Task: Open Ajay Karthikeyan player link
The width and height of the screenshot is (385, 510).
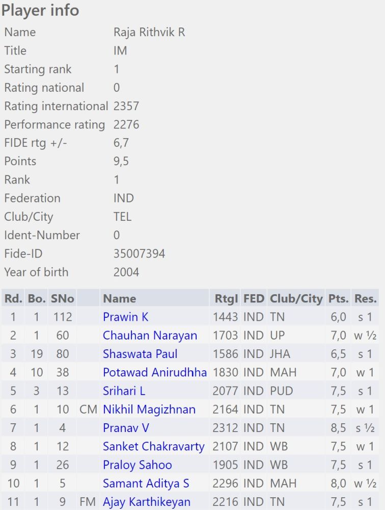Action: pyautogui.click(x=147, y=502)
